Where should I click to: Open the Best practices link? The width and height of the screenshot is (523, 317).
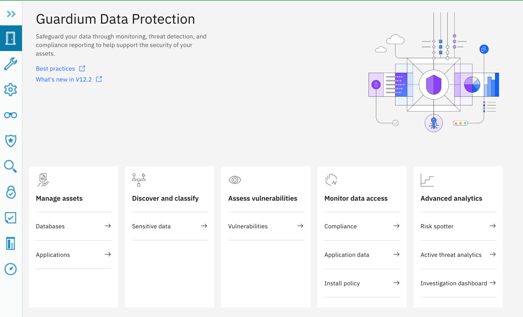(x=55, y=69)
